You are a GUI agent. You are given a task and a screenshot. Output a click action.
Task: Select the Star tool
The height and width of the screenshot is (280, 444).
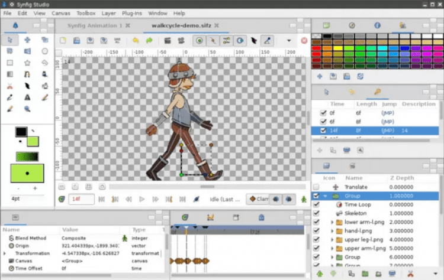(27, 63)
